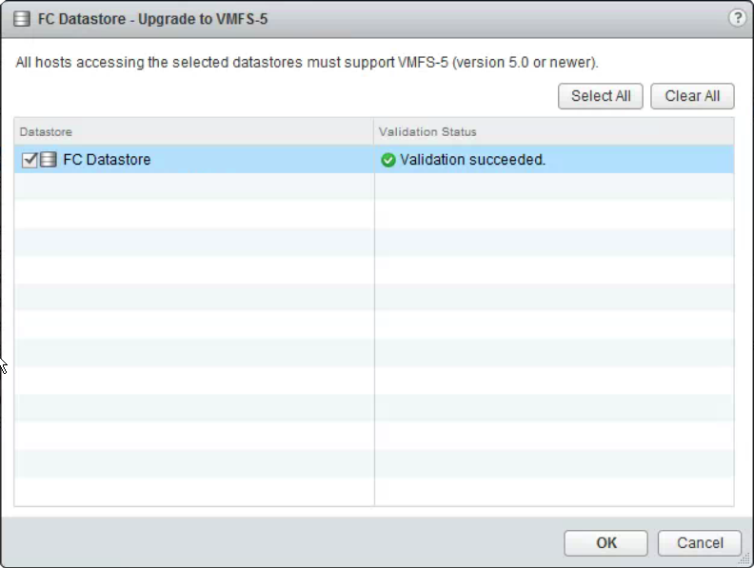The width and height of the screenshot is (754, 568).
Task: Confirm the upgrade with the OK button
Action: 605,543
